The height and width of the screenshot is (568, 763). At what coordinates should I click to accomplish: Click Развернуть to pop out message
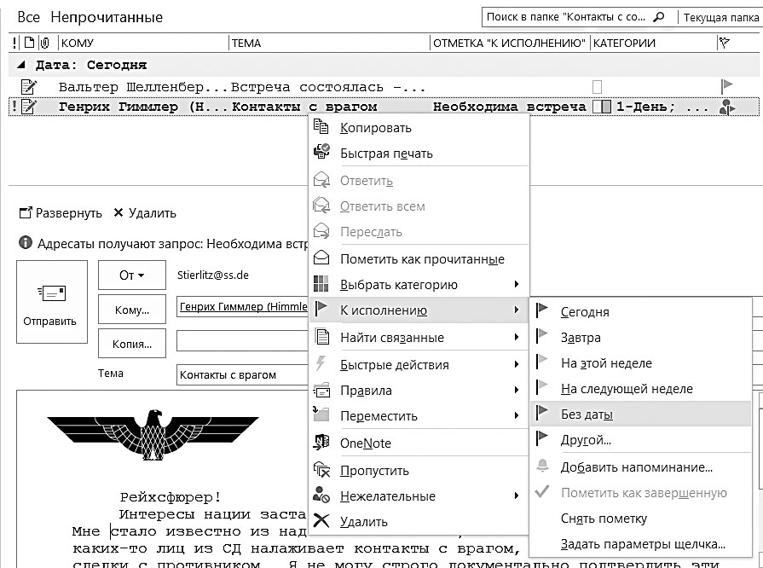(61, 213)
